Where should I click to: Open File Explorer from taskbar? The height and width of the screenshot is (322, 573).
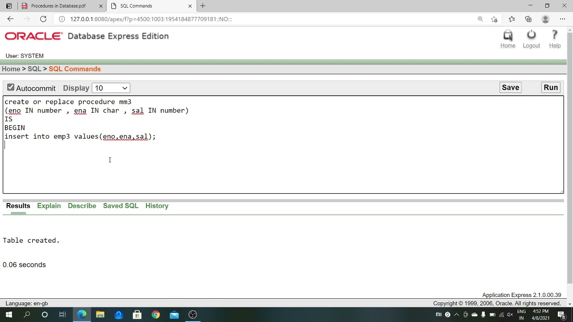coord(100,315)
